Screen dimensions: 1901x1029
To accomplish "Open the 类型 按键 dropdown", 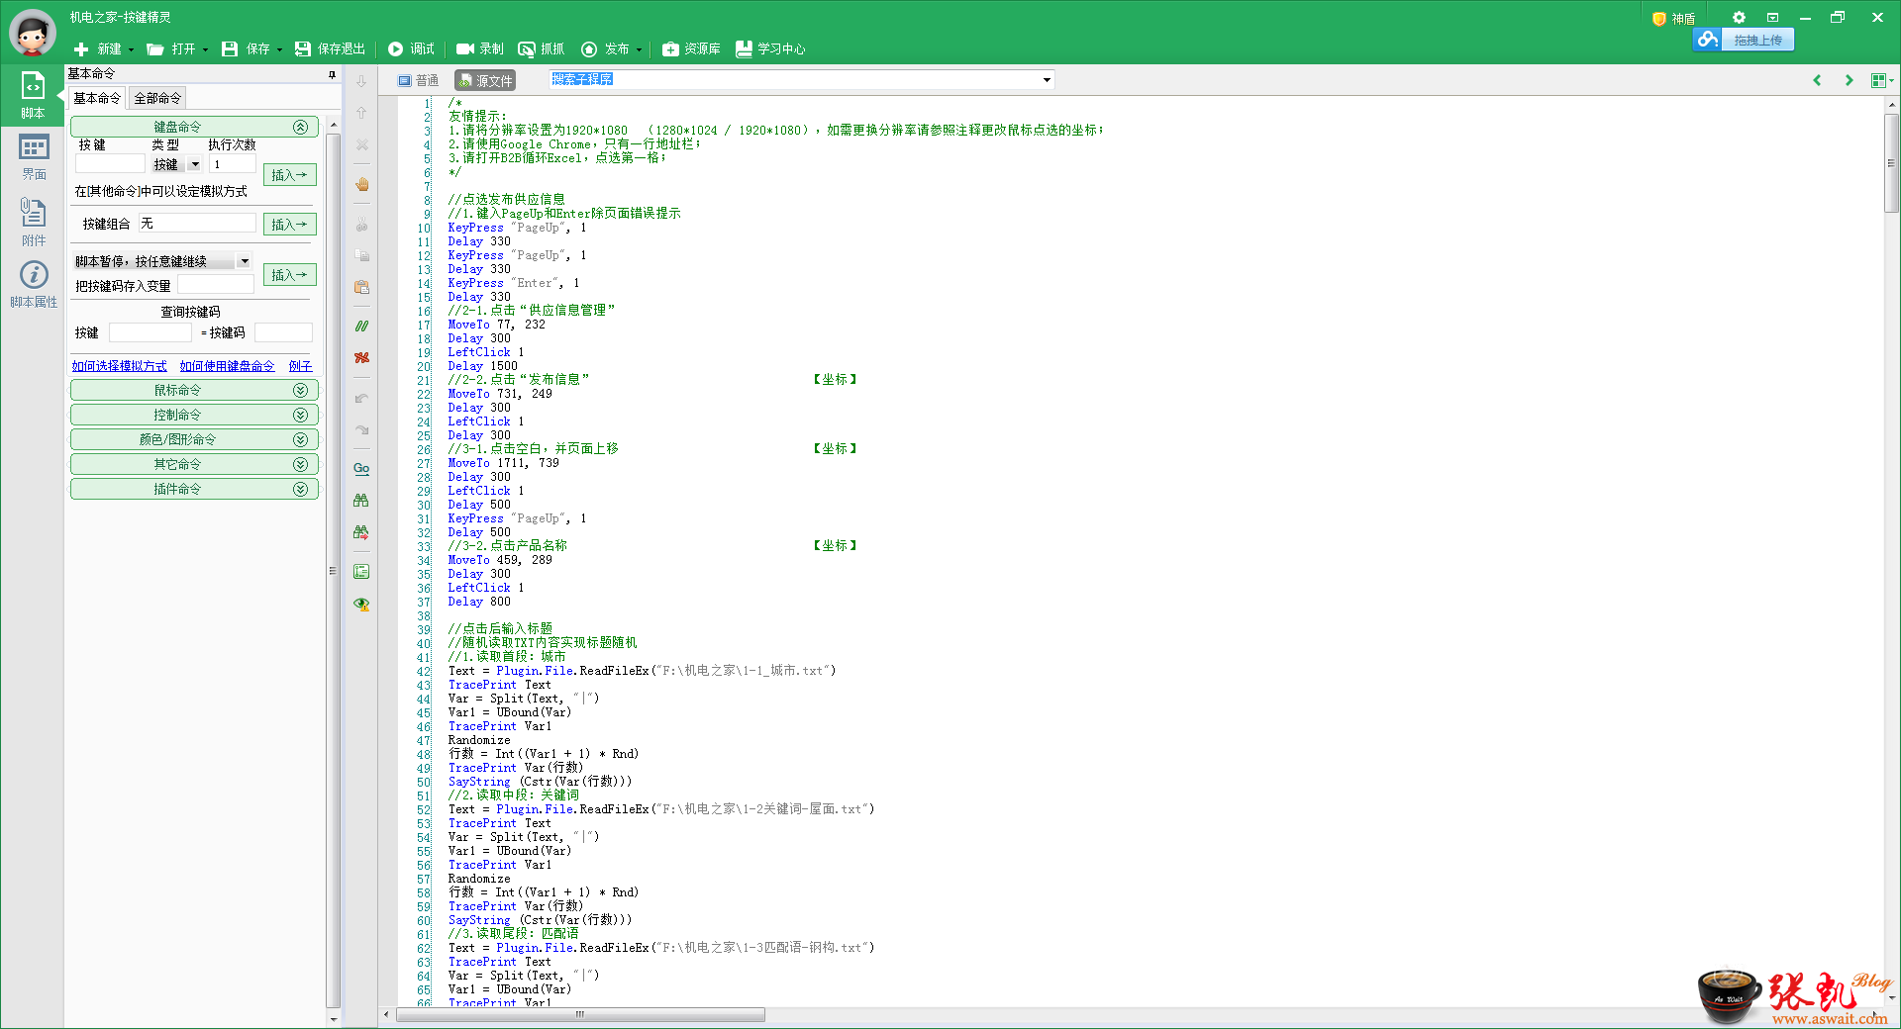I will [195, 164].
